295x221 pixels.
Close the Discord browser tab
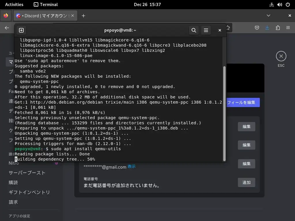[72, 16]
